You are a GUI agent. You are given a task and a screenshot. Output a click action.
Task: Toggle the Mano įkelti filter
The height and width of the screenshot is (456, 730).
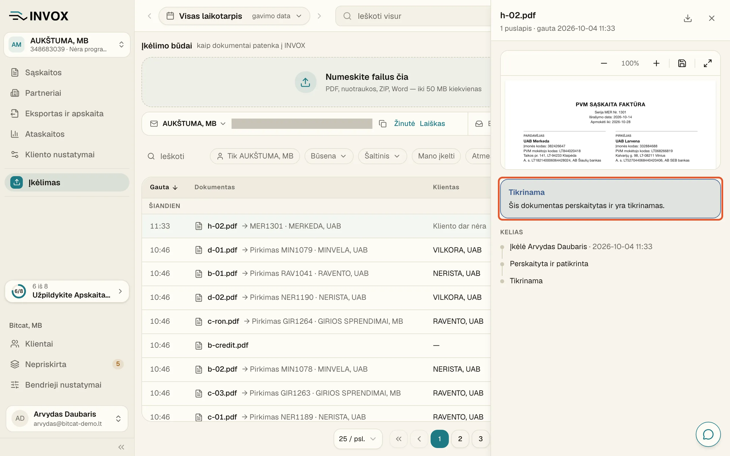pyautogui.click(x=436, y=156)
